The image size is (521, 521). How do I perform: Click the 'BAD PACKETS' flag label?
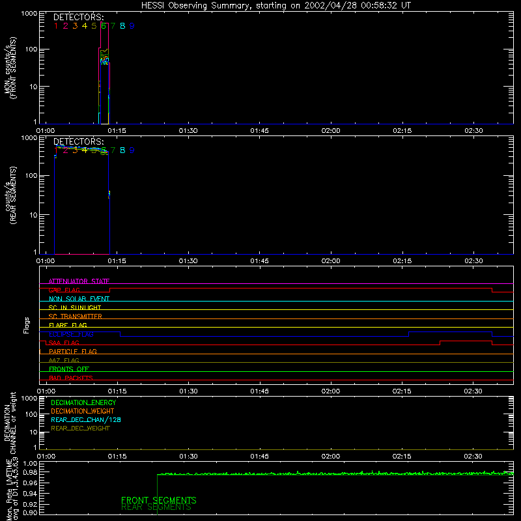[x=71, y=378]
